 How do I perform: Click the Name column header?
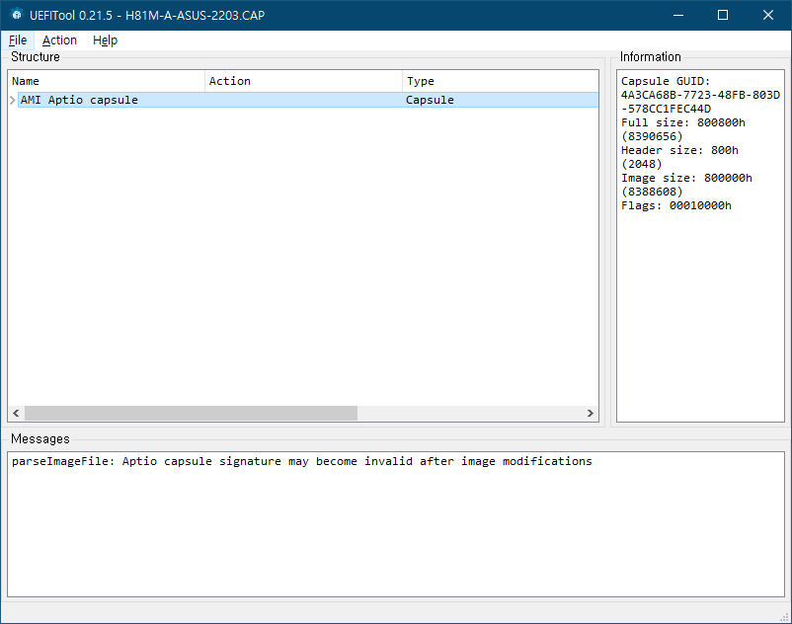pos(106,81)
